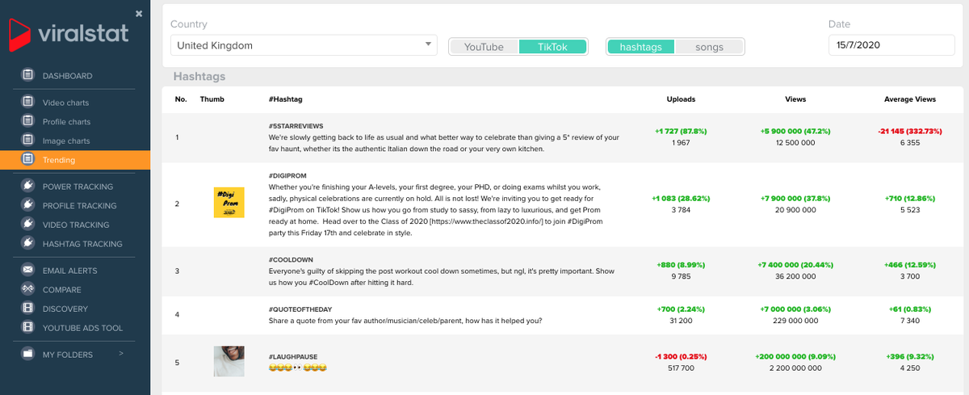Open the Compare page
This screenshot has width=969, height=395.
tap(62, 289)
